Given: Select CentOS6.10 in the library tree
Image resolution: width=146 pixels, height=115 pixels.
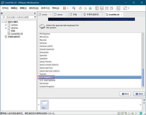Looking at the screenshot, I should [x=17, y=34].
